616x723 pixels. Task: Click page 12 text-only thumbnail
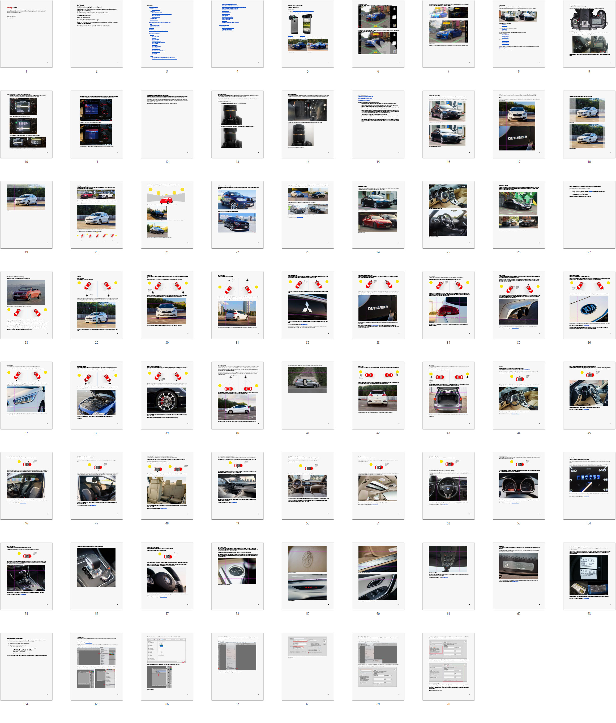pos(167,124)
